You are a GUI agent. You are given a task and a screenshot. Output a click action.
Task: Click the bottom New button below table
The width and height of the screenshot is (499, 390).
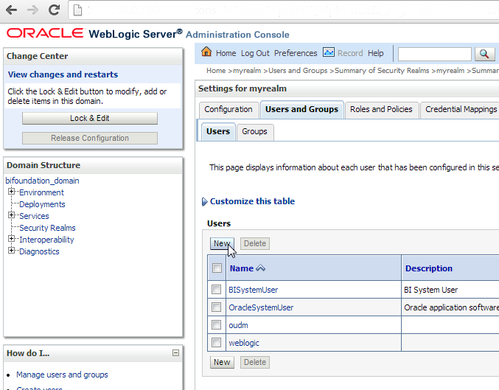click(222, 362)
